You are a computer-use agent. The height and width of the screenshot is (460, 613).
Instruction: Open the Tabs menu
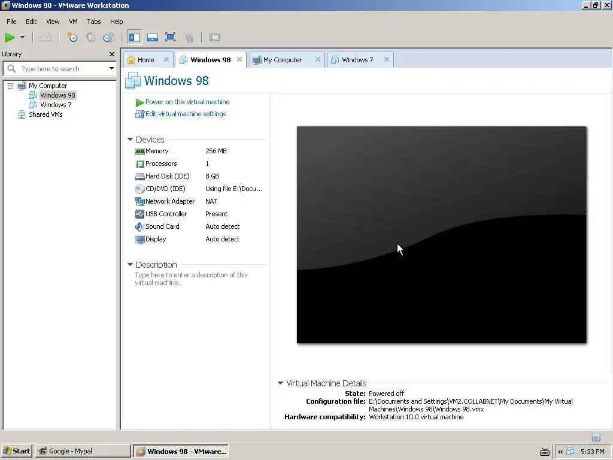coord(94,22)
